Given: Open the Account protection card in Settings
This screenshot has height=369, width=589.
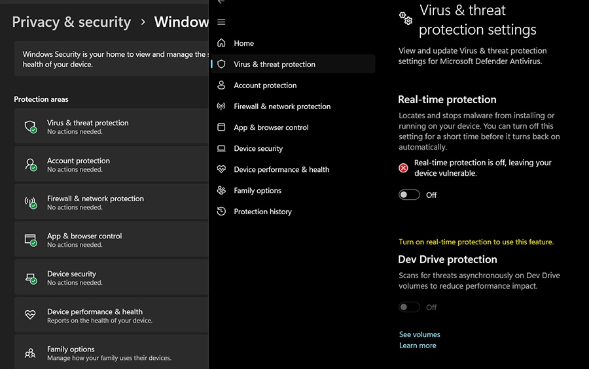Looking at the screenshot, I should coord(111,164).
